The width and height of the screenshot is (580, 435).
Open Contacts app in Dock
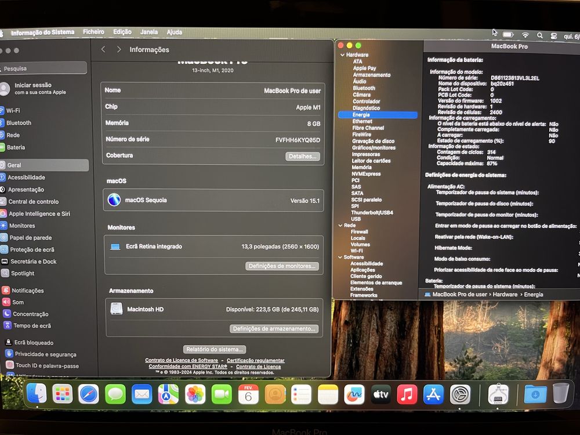coord(275,394)
